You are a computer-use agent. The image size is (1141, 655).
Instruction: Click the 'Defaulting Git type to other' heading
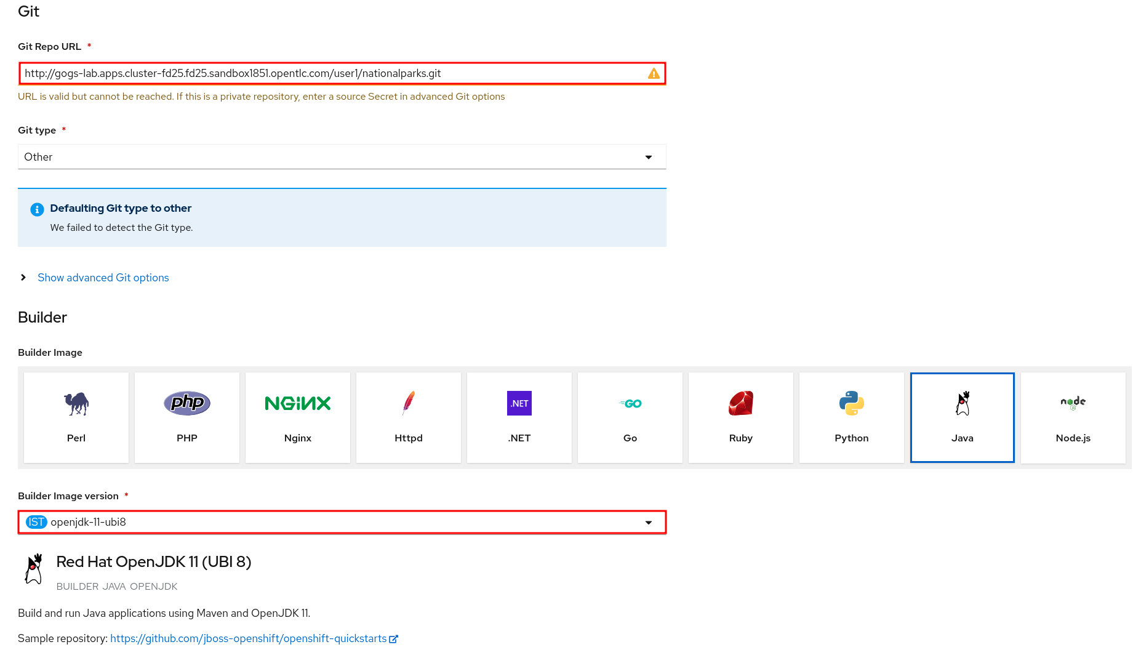[121, 208]
